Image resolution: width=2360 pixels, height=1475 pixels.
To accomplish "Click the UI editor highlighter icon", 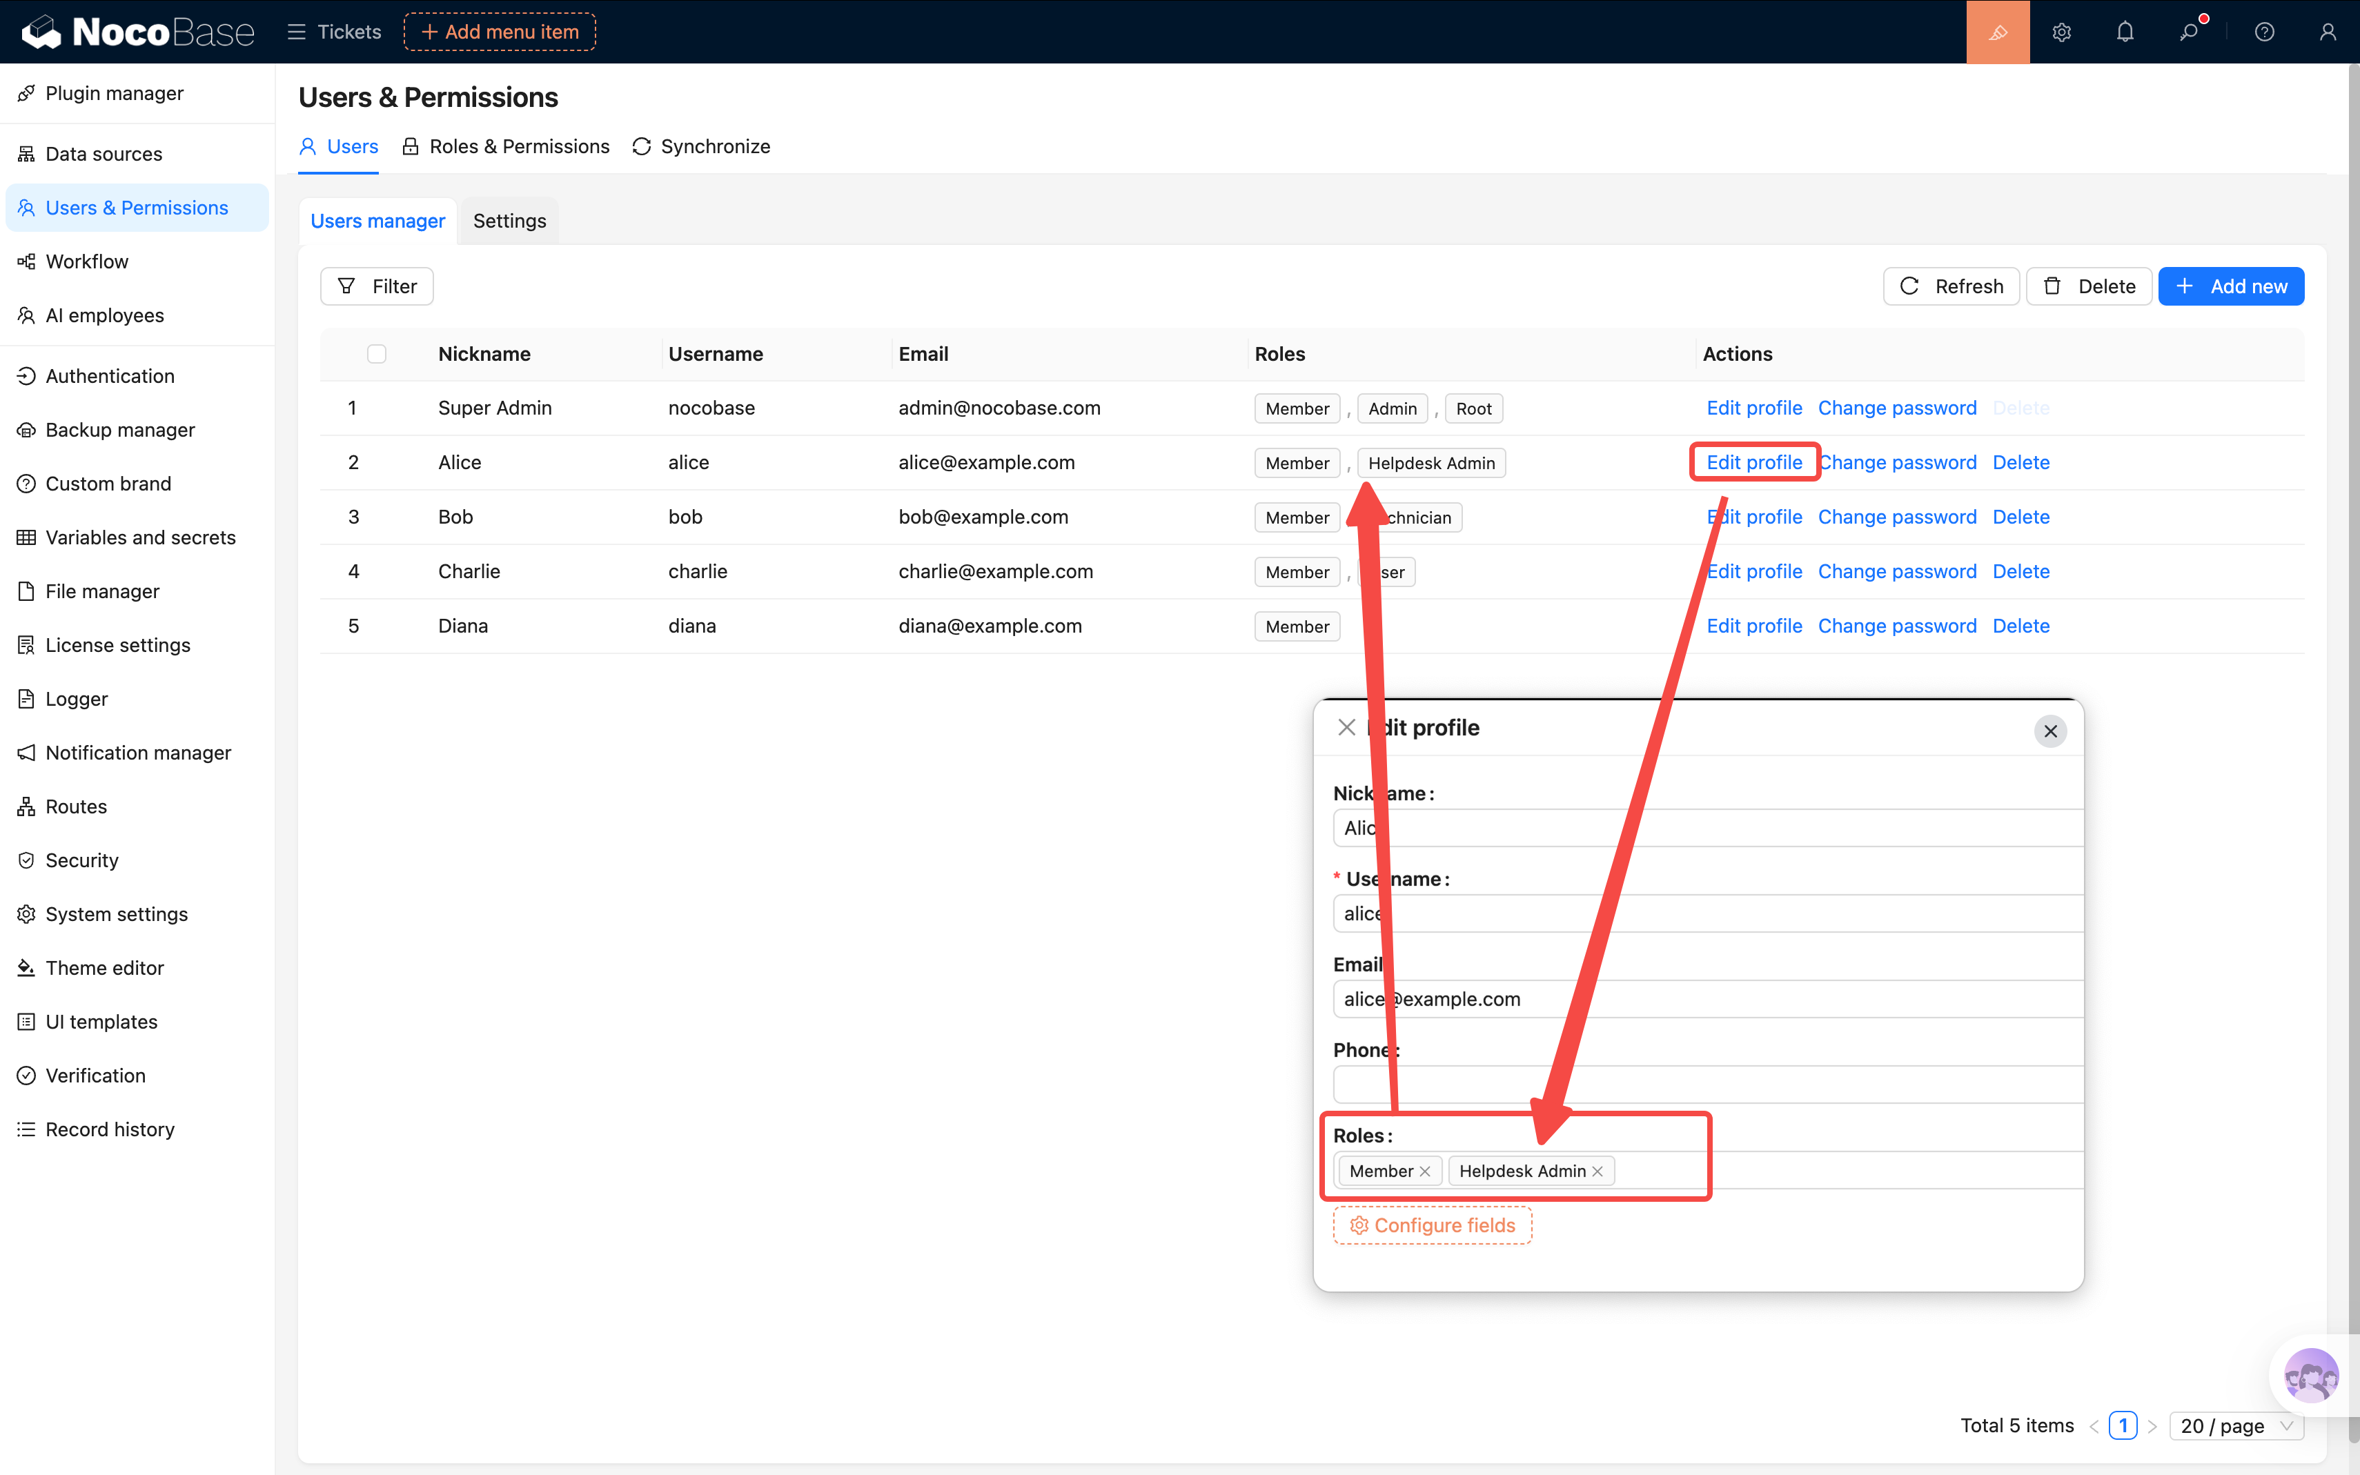I will [x=1997, y=32].
